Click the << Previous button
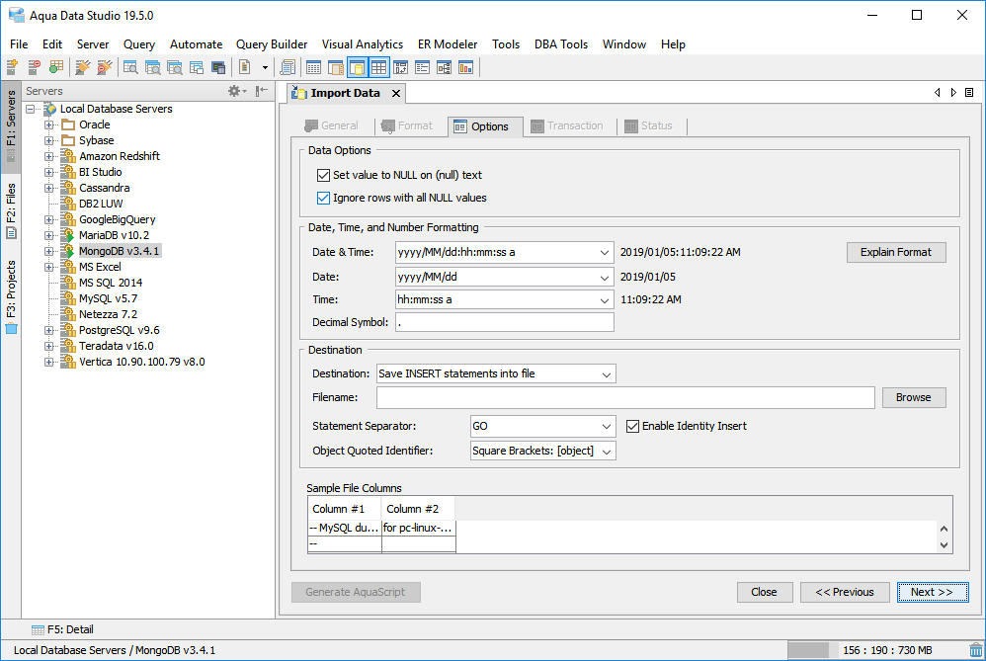Screen dimensions: 986x661 pyautogui.click(x=845, y=592)
